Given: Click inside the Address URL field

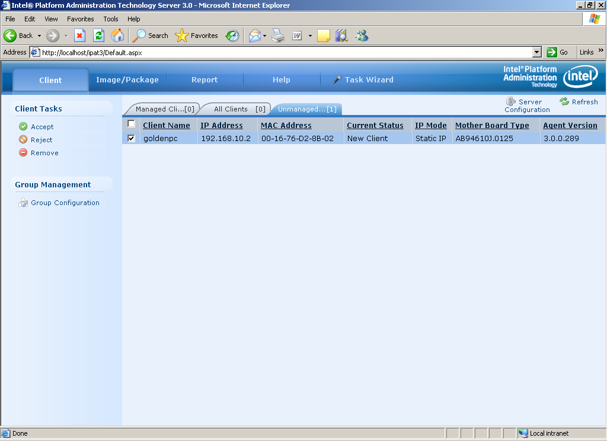Looking at the screenshot, I should click(x=286, y=52).
